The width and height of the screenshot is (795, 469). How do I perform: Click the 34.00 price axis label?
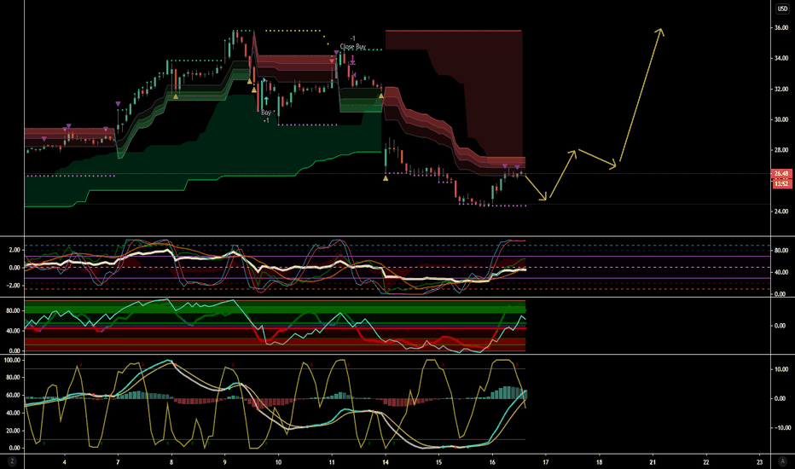coord(781,58)
